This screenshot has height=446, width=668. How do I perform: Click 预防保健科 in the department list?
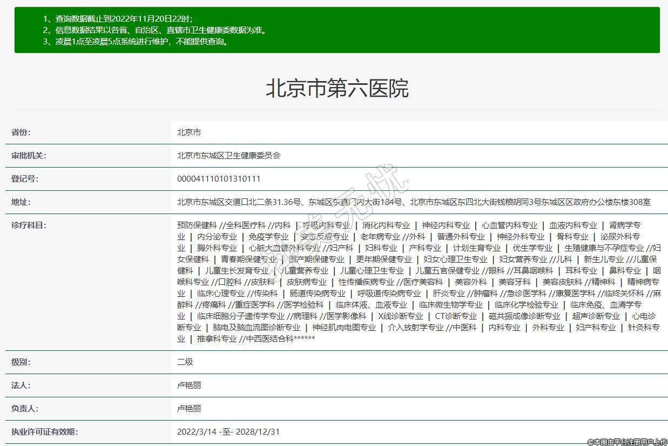(197, 225)
